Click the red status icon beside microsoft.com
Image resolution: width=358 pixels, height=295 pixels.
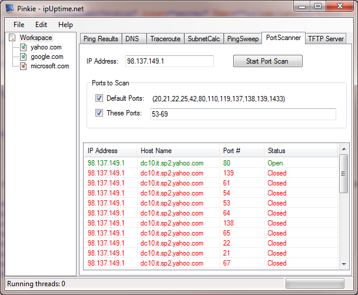[x=24, y=66]
